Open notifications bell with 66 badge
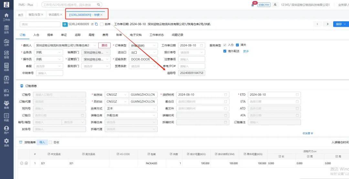 coord(253,5)
